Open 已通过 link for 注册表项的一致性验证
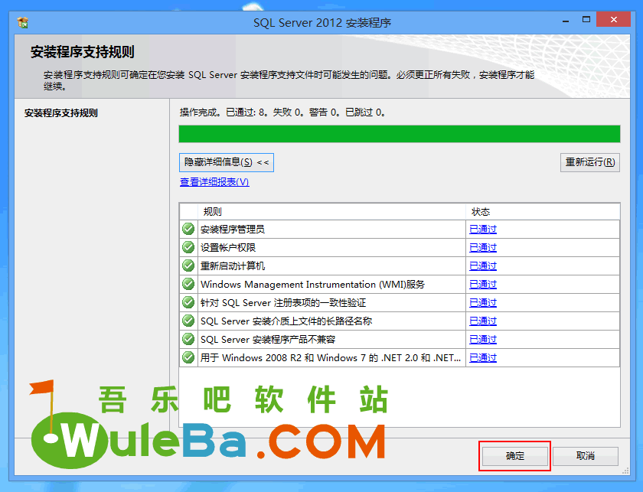Screen dimensions: 643x492 click(x=483, y=302)
